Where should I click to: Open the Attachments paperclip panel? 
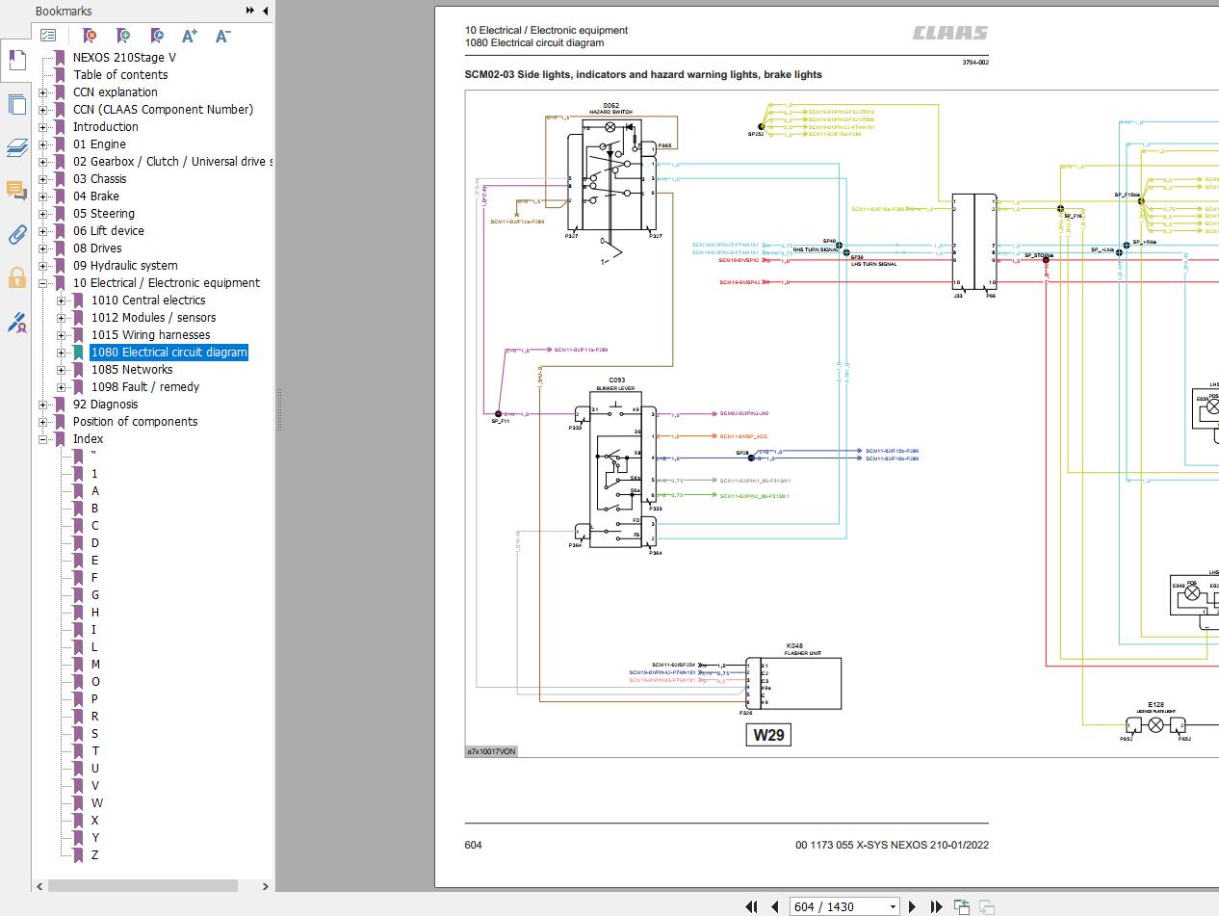tap(16, 234)
